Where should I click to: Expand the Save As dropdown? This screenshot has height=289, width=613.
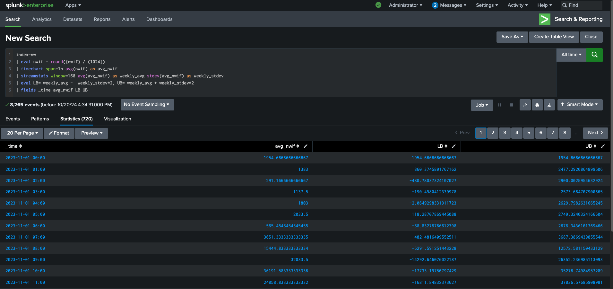pyautogui.click(x=512, y=37)
